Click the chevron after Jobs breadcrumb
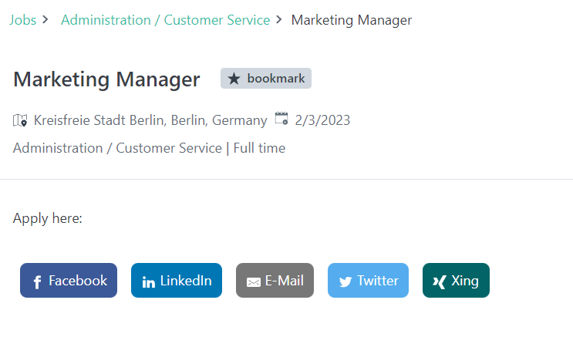 (46, 19)
